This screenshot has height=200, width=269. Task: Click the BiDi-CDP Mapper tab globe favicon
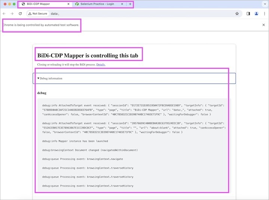pyautogui.click(x=23, y=4)
